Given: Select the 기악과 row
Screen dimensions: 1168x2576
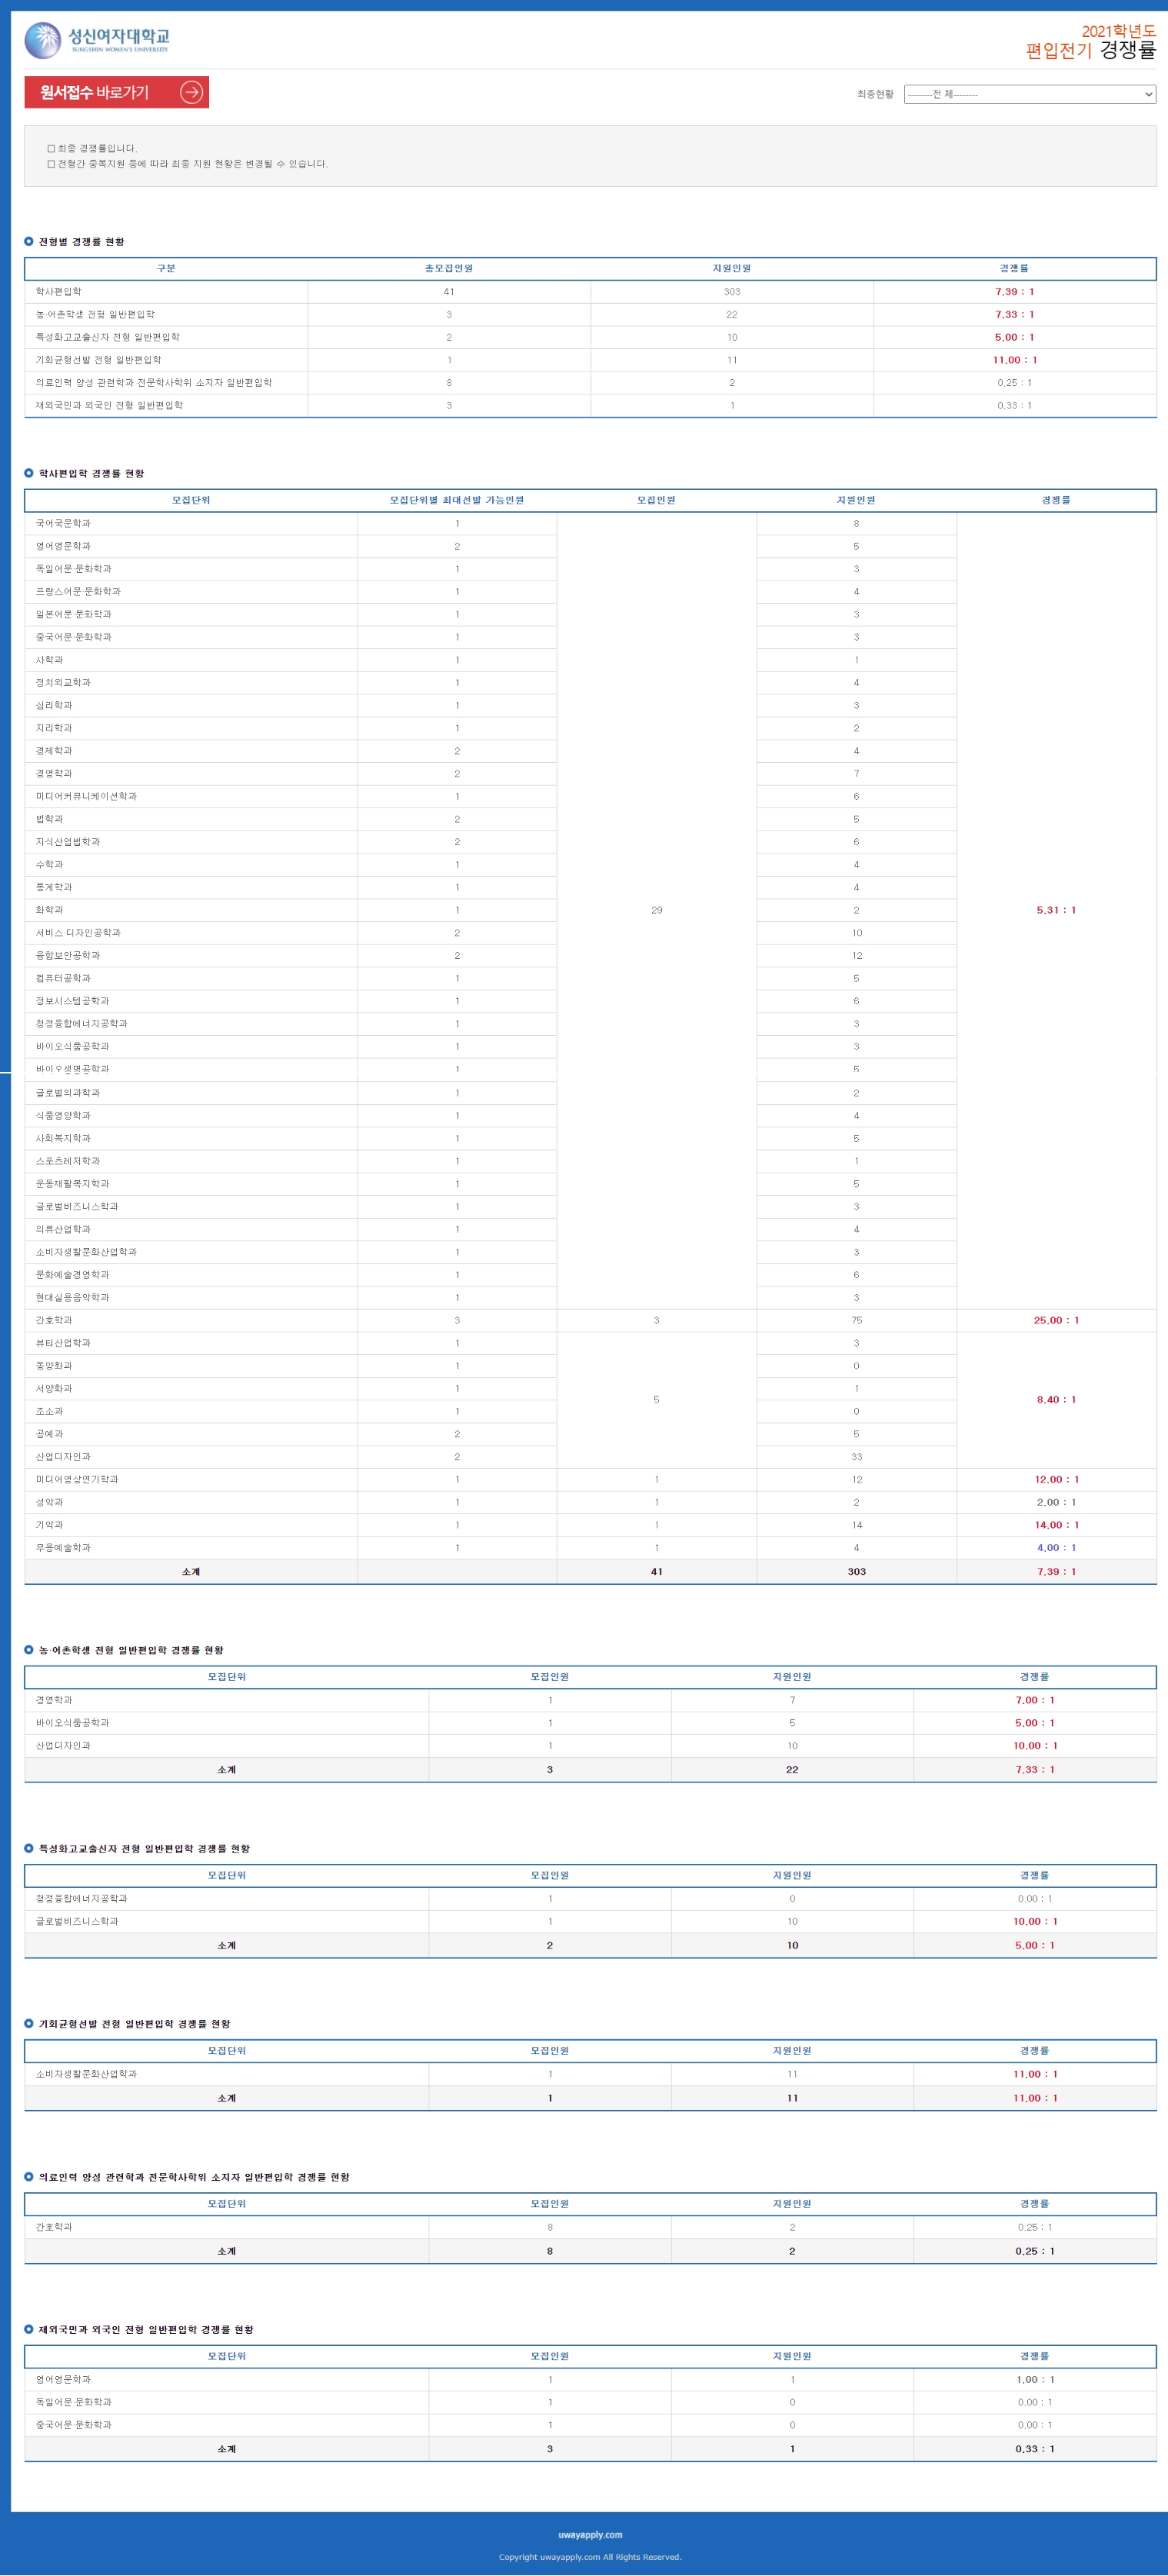Looking at the screenshot, I should coord(590,1525).
